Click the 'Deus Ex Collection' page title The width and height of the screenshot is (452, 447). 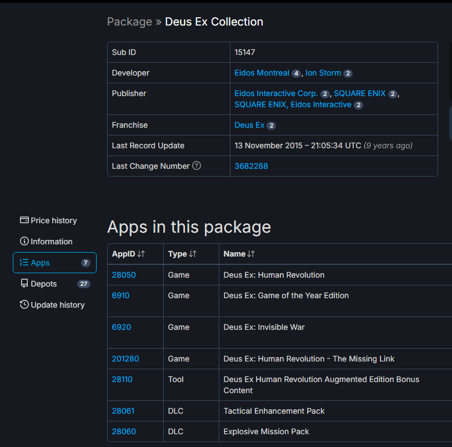point(214,22)
